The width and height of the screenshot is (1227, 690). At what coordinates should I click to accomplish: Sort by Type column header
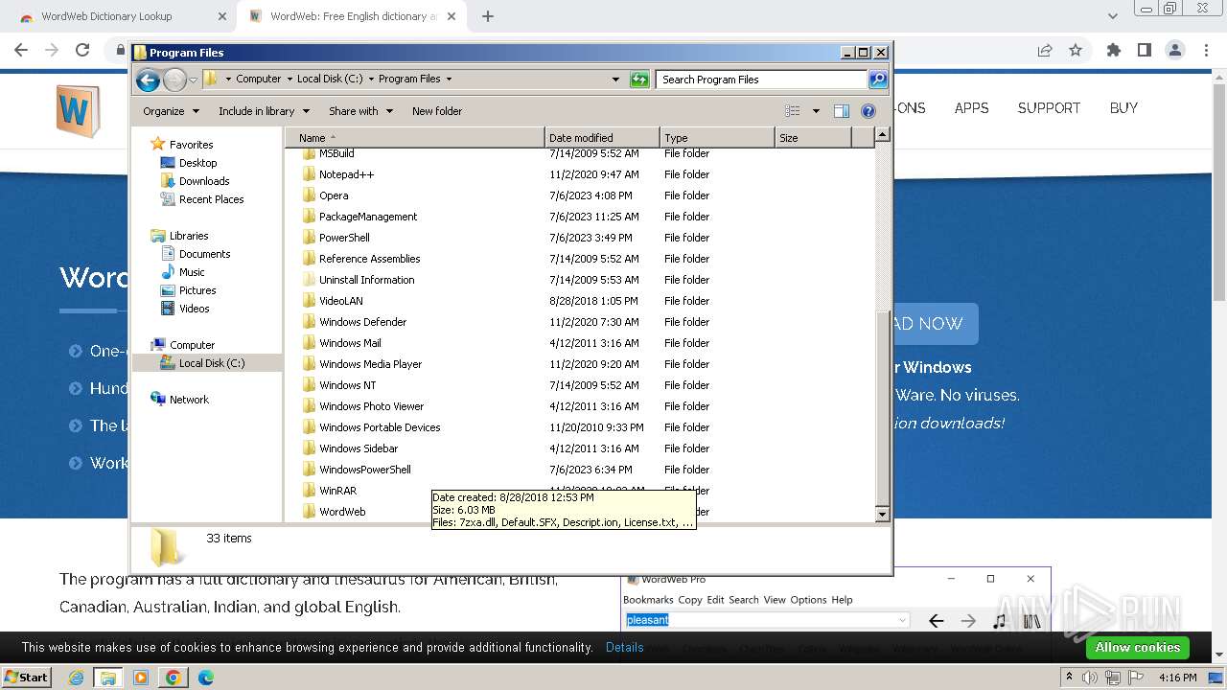coord(717,138)
